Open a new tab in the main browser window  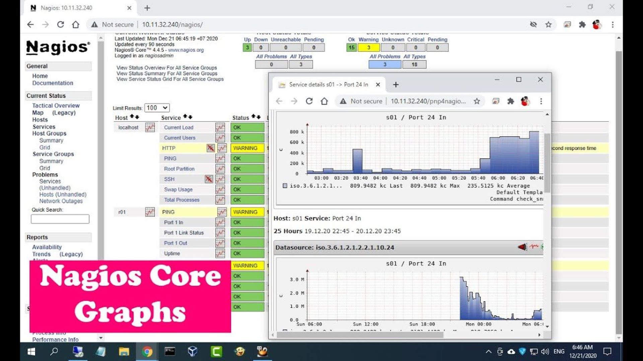coord(147,8)
